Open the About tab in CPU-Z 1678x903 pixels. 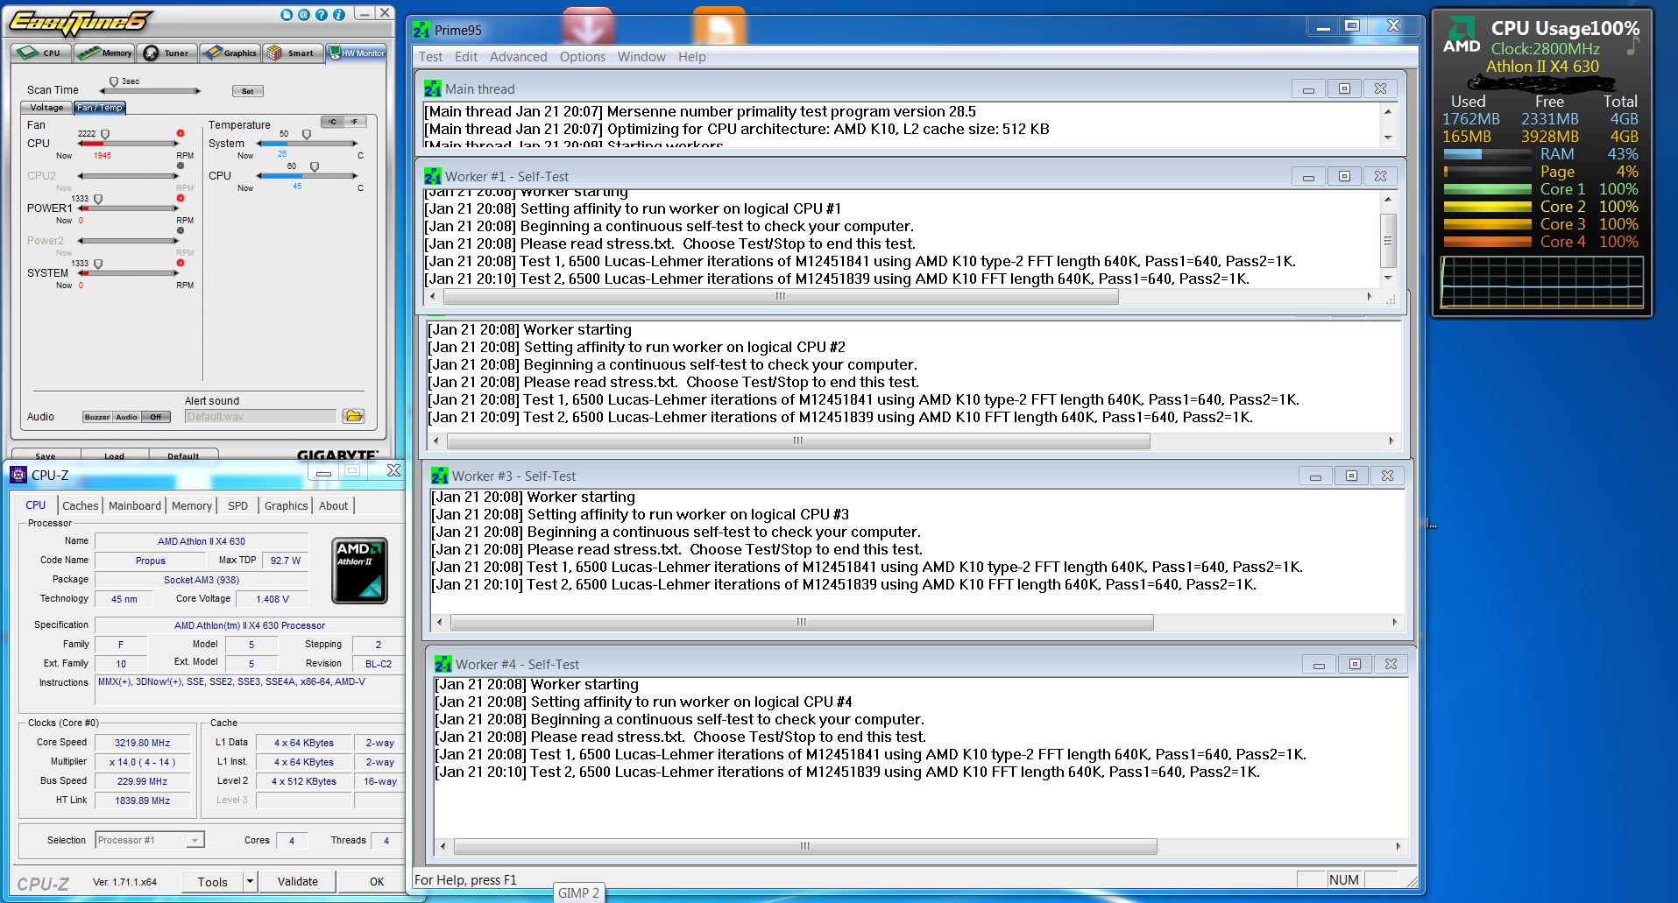pos(333,505)
